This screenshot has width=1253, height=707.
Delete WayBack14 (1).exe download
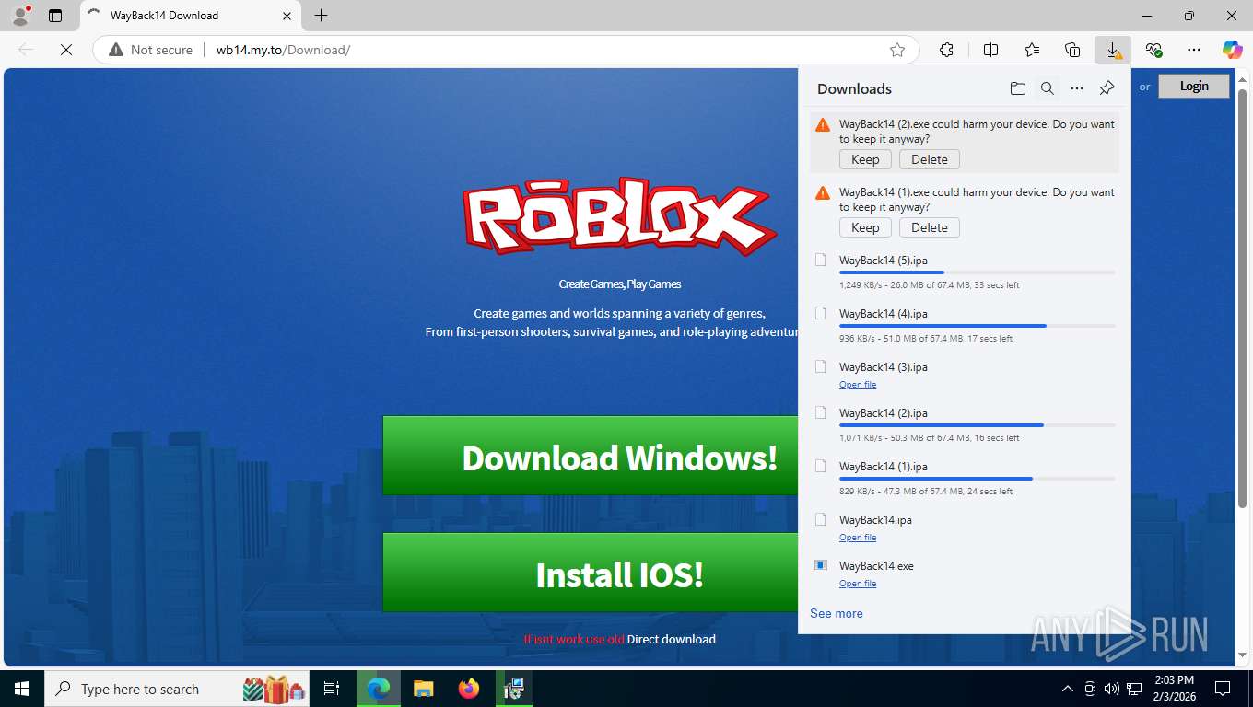tap(930, 227)
